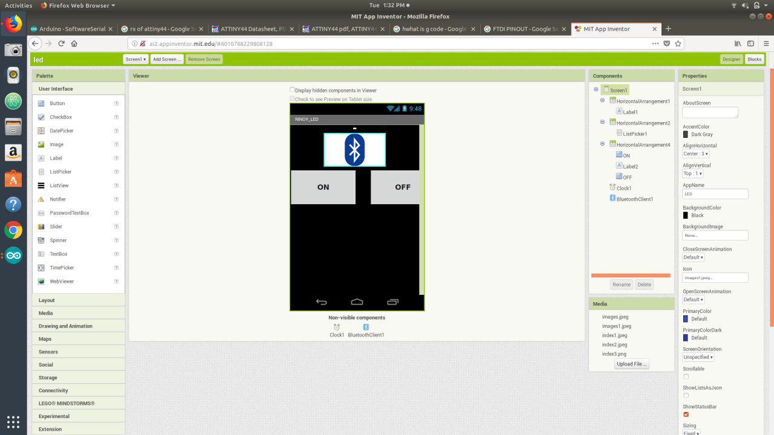Click the AccentColor Dark Gray swatch
Screen dimensions: 774x435
click(x=686, y=134)
